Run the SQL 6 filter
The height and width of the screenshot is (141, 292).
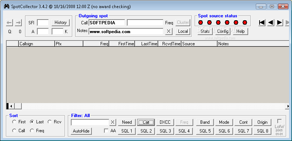pyautogui.click(x=224, y=131)
